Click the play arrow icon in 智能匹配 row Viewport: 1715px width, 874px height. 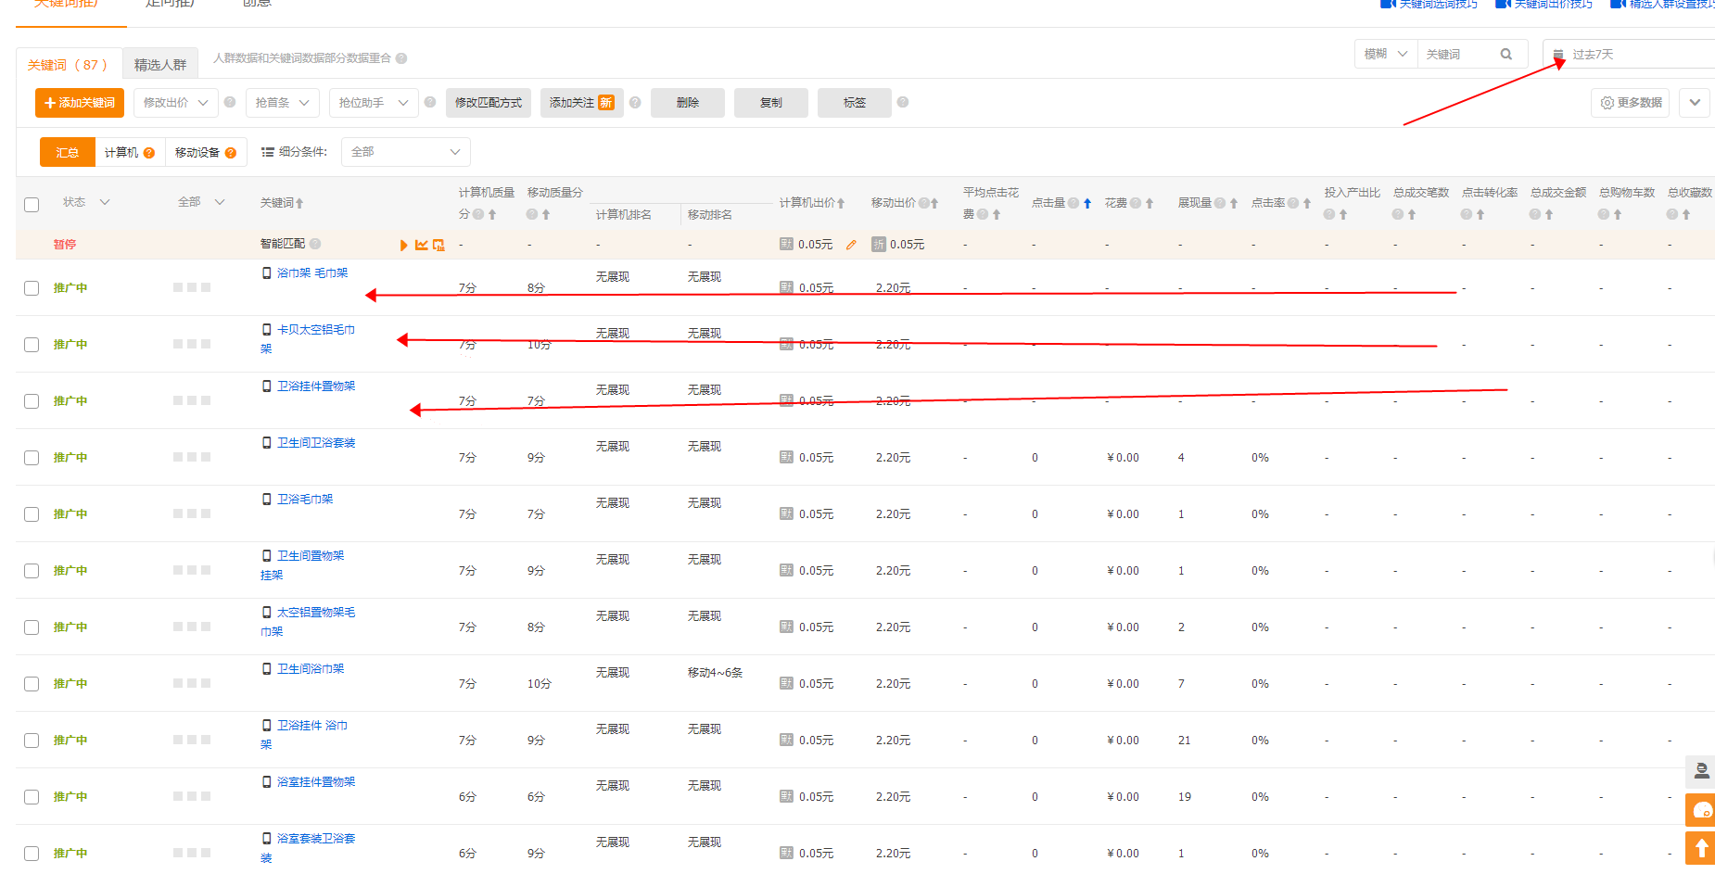click(x=404, y=245)
